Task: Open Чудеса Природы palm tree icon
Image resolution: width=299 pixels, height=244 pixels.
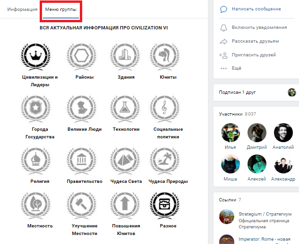Action: 164,161
